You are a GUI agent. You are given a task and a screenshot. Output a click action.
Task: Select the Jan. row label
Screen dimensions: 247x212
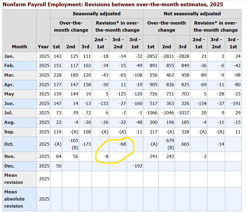pos(9,56)
